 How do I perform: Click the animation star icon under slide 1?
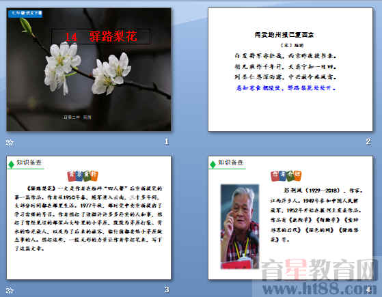pos(10,143)
